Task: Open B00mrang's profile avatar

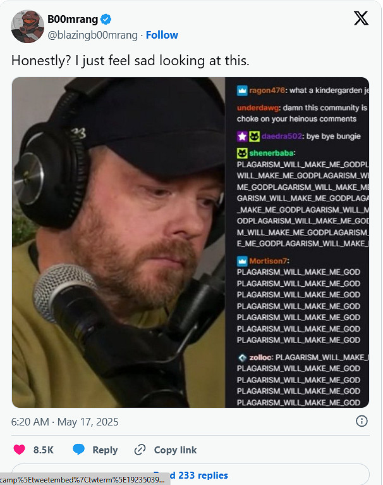Action: tap(27, 27)
